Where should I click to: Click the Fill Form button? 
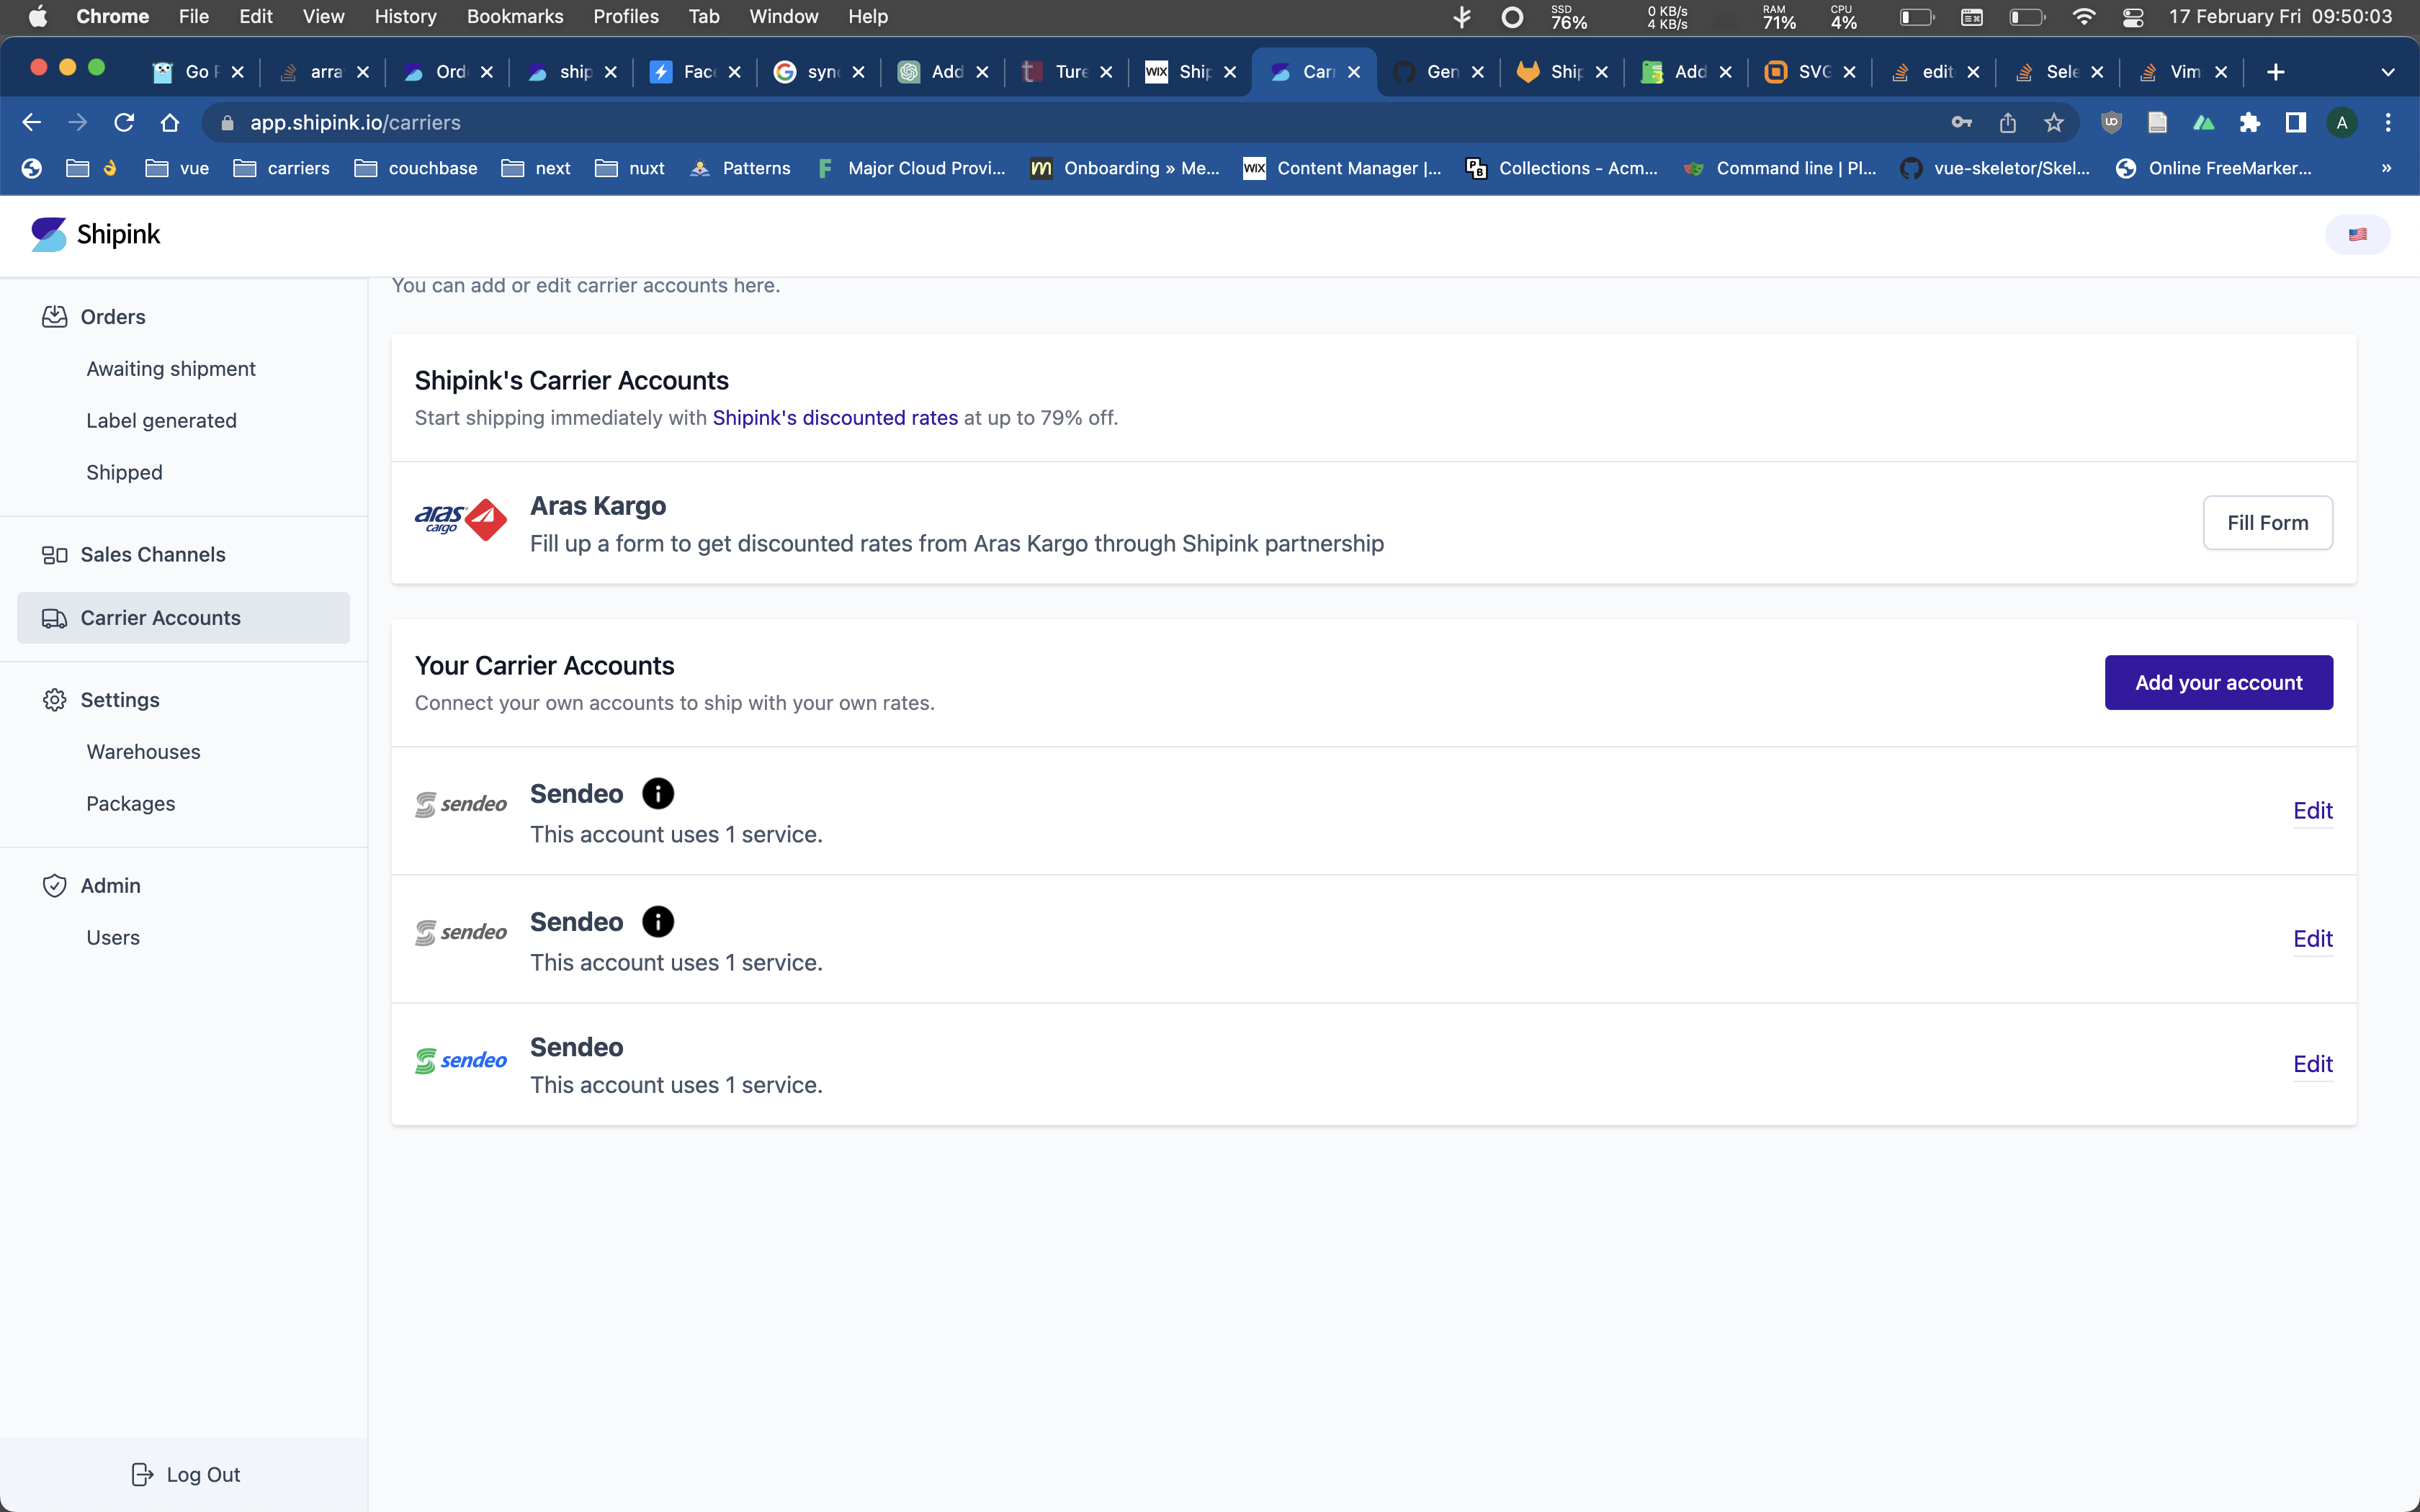click(2266, 522)
